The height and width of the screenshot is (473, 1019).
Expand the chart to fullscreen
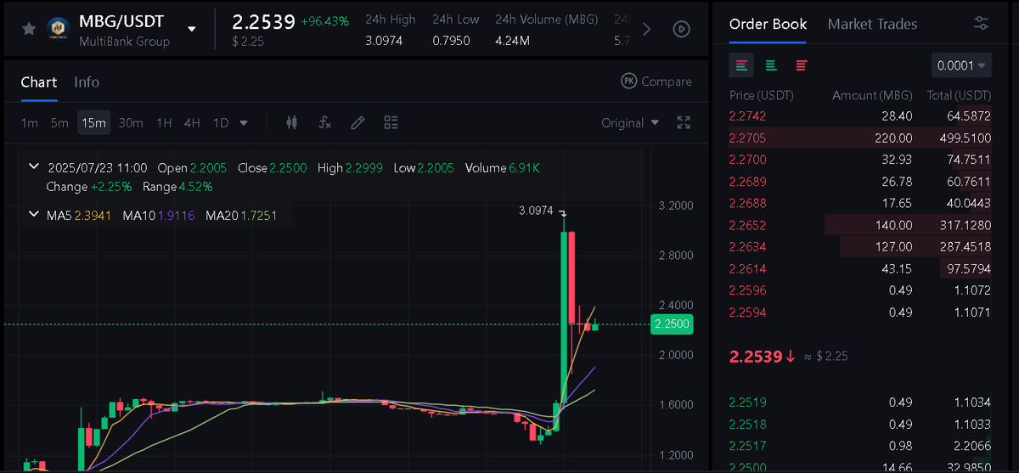[684, 123]
